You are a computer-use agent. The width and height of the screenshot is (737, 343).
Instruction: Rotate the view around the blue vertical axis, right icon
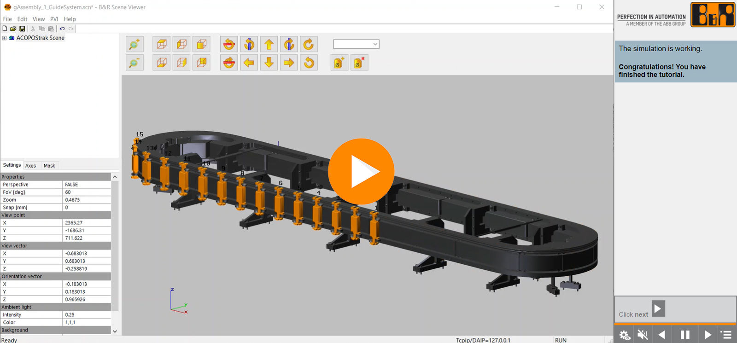[x=289, y=44]
